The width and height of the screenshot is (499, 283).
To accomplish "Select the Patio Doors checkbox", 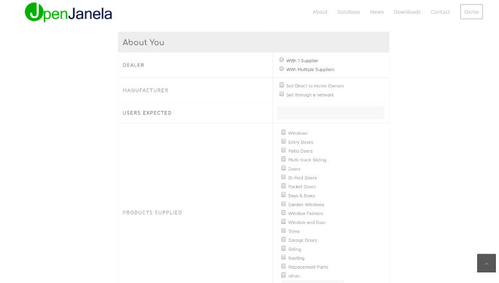I will click(283, 150).
